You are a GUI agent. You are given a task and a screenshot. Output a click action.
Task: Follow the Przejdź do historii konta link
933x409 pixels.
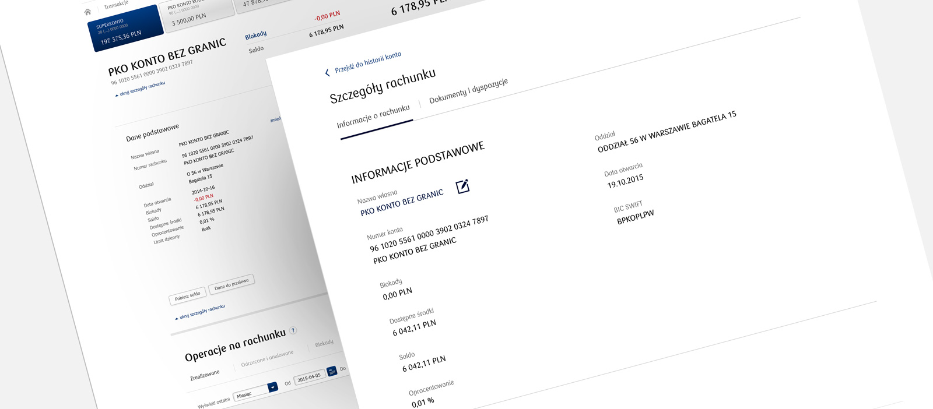[368, 62]
